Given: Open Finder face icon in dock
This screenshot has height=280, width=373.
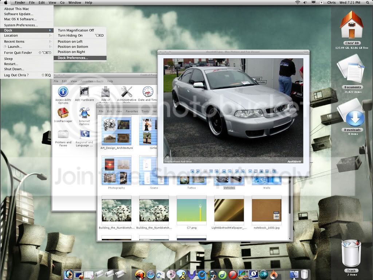Looking at the screenshot, I should click(x=294, y=275).
